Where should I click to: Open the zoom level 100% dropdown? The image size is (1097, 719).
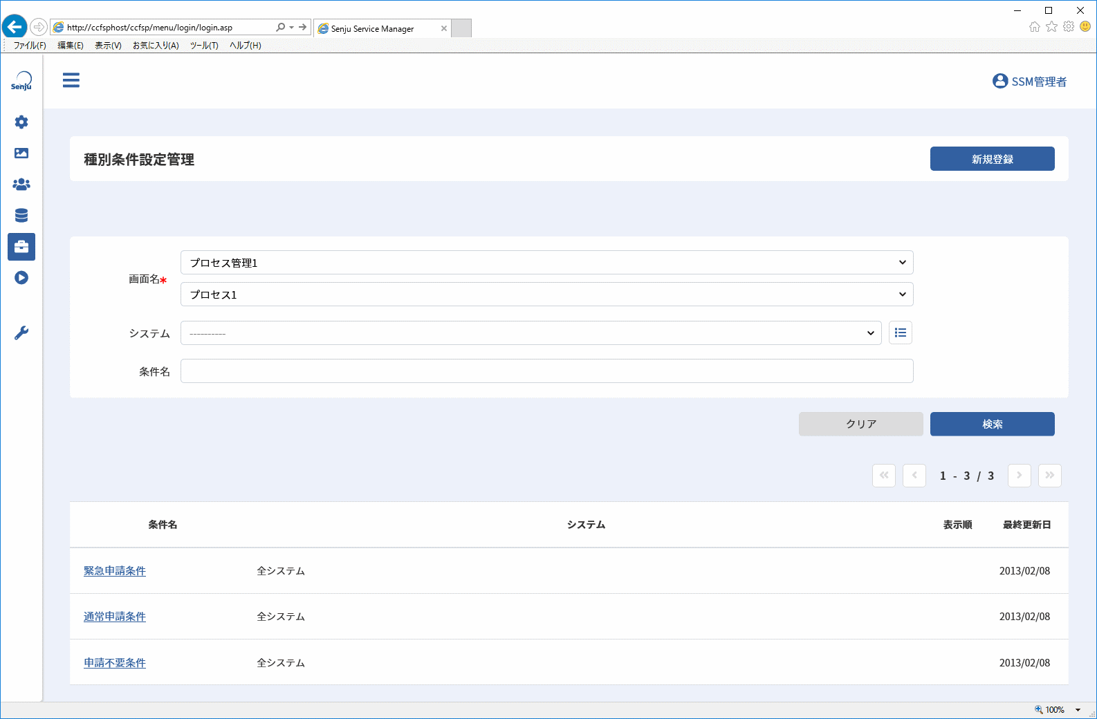coord(1078,710)
